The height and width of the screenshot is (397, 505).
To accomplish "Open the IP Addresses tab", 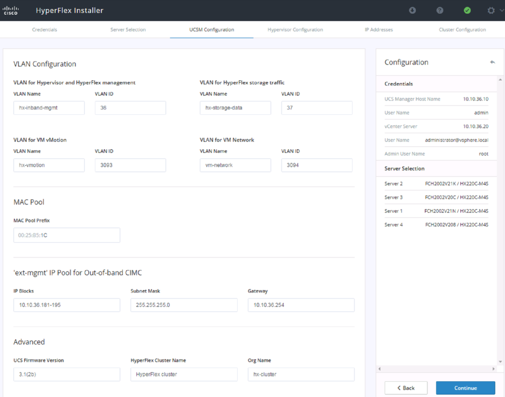I will [x=379, y=30].
